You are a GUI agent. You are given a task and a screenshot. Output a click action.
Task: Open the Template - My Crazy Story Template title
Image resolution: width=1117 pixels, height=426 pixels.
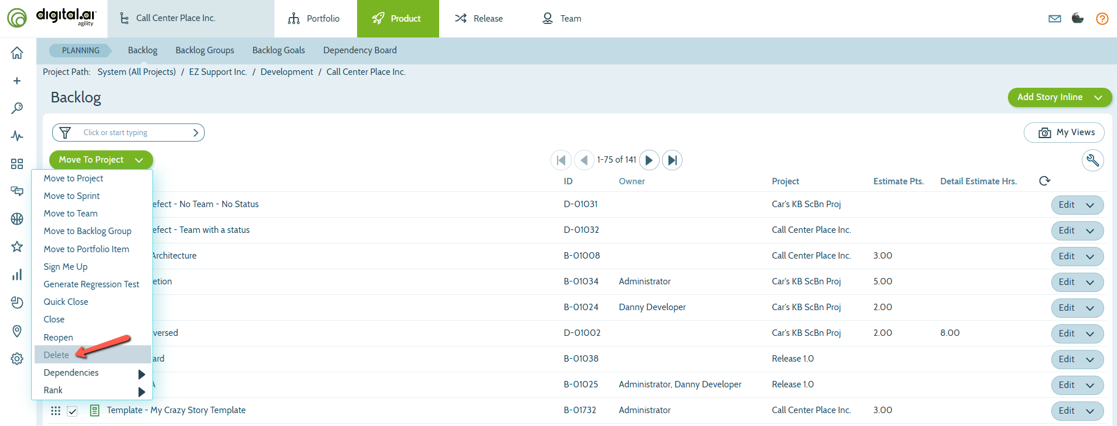coord(176,410)
